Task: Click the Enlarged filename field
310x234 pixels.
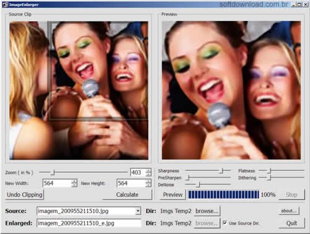Action: [89, 223]
